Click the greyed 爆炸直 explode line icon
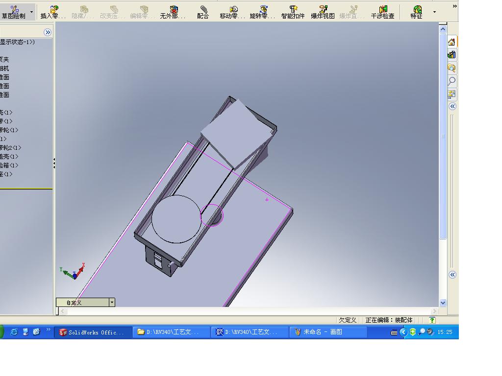The image size is (502, 376). pyautogui.click(x=352, y=12)
